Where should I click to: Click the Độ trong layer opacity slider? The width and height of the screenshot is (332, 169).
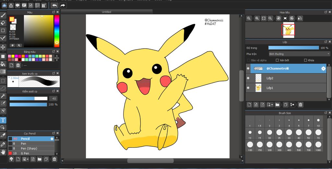click(x=294, y=48)
